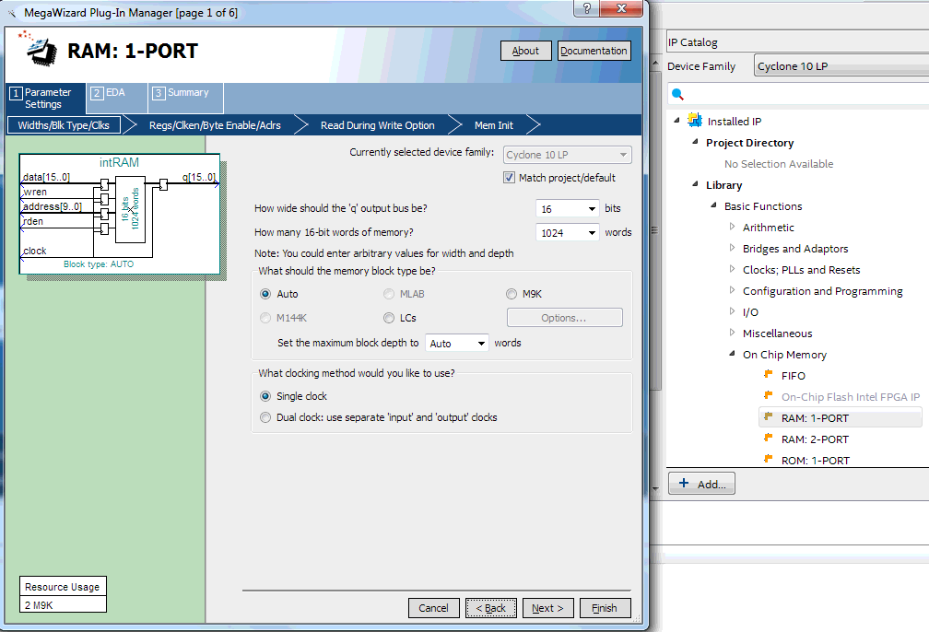Go to Mem Init step
The image size is (929, 632).
coord(494,125)
